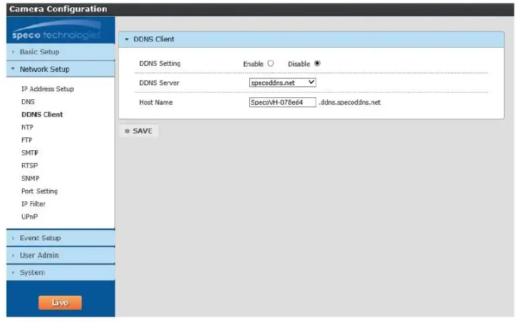Open the SNMP settings page

(x=30, y=178)
